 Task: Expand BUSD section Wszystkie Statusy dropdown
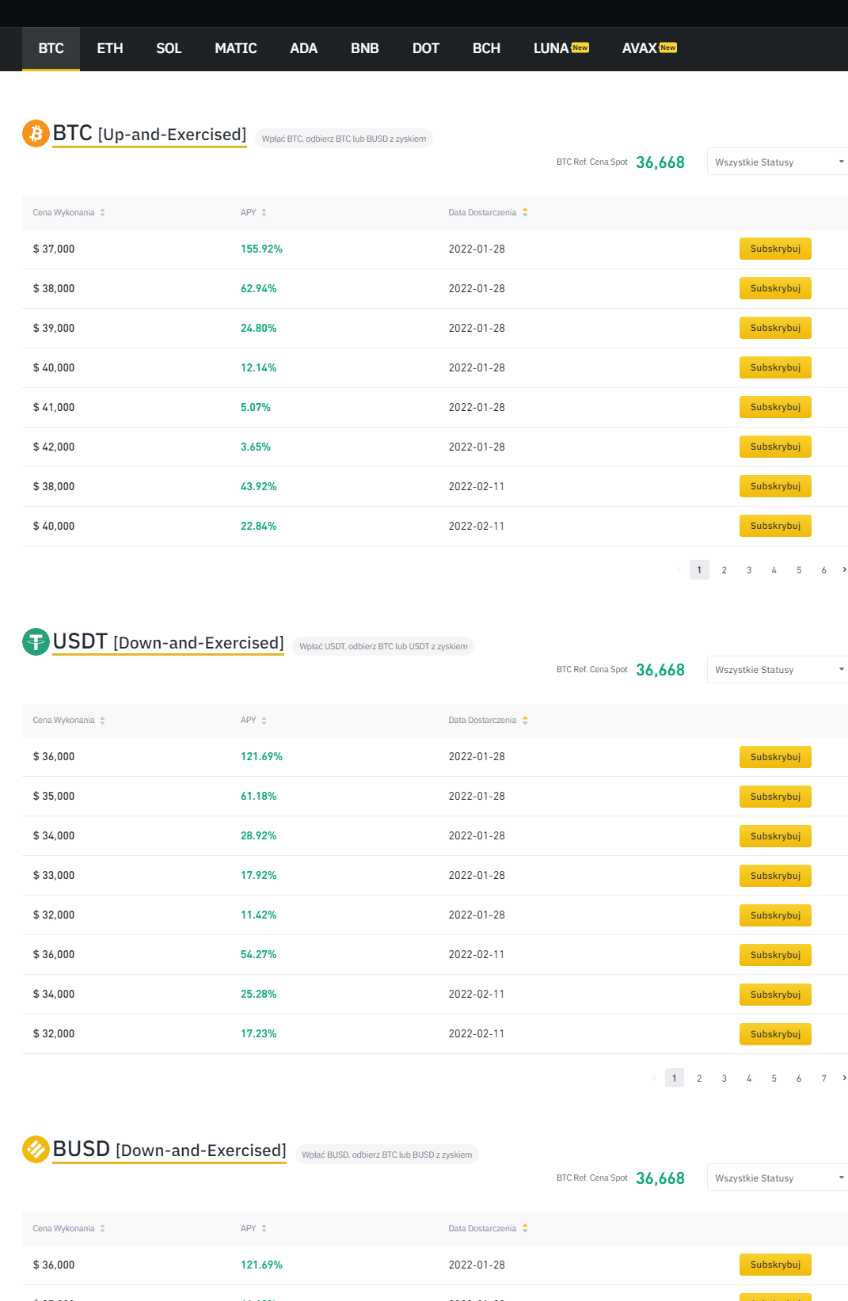pyautogui.click(x=779, y=1178)
